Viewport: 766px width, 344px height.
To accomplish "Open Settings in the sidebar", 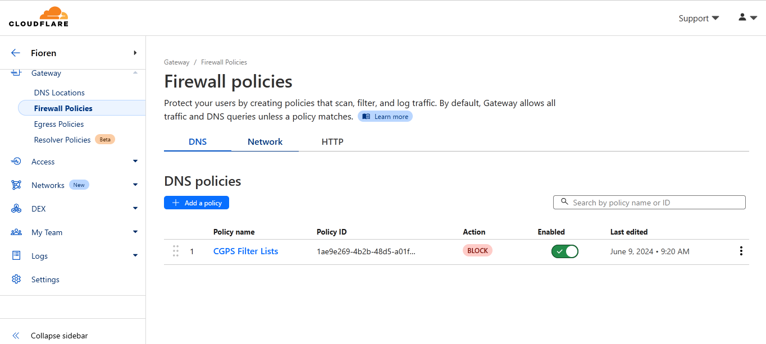I will coord(45,279).
